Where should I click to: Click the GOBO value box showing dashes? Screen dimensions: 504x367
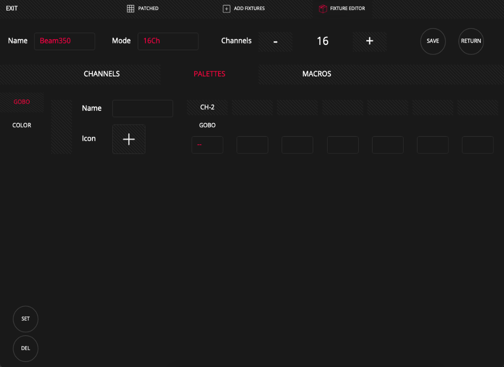point(208,145)
